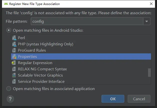This screenshot has height=108, width=157.
Task: Click the File pattern text field
Action: [x=87, y=21]
